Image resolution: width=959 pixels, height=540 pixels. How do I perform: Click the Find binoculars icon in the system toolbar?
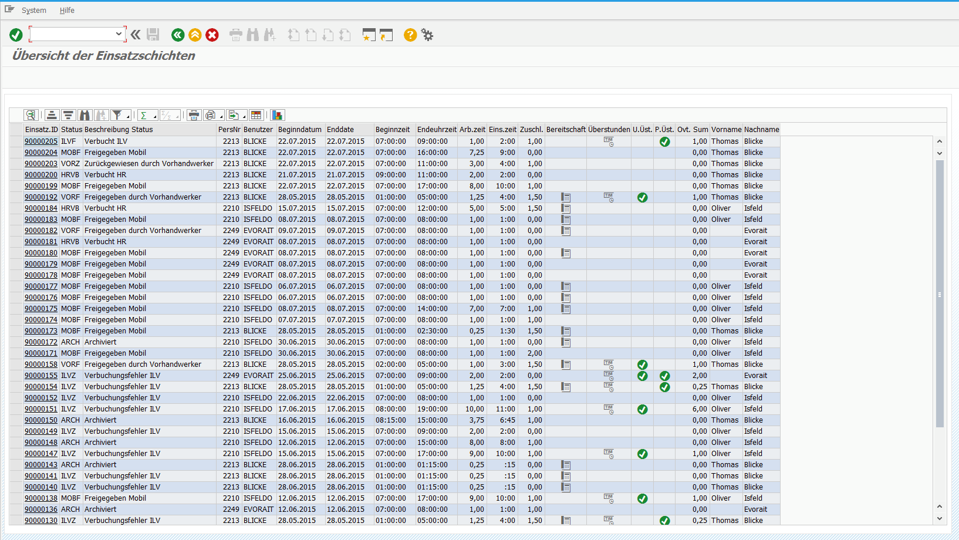click(253, 35)
